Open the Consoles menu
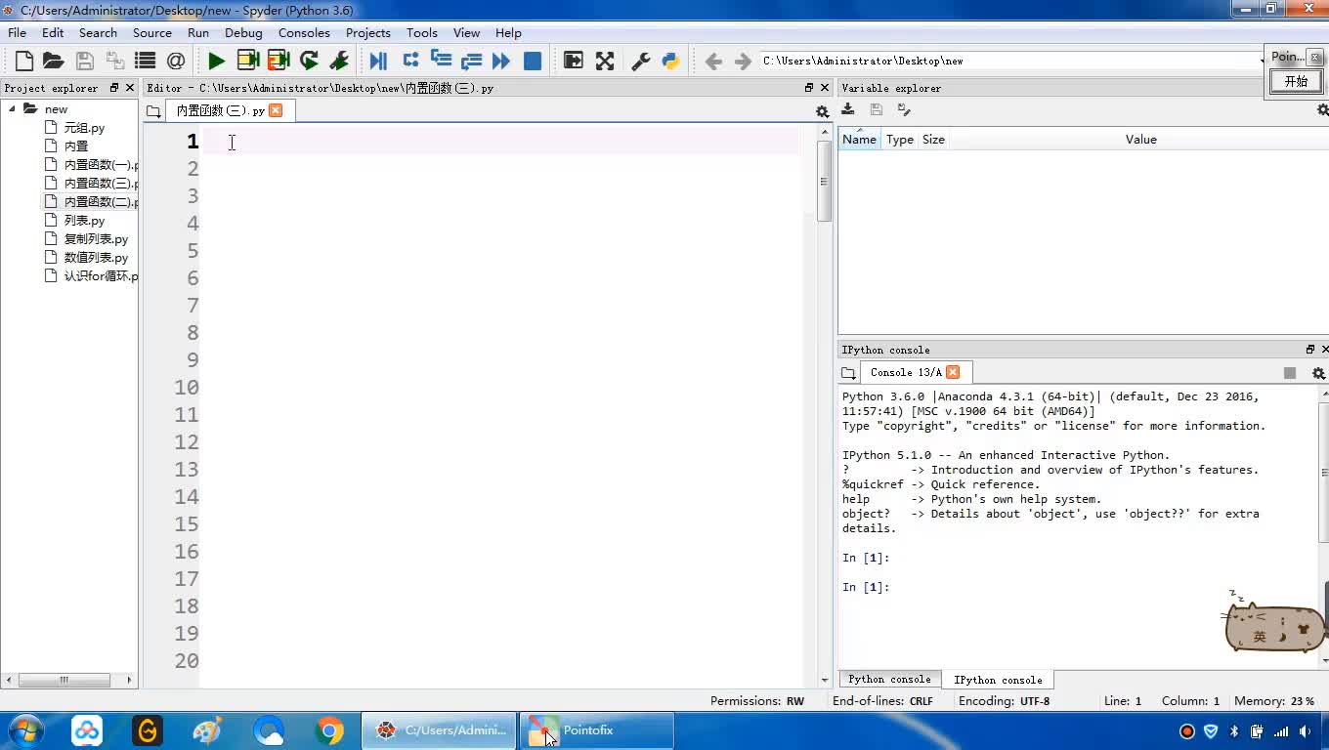 [304, 32]
